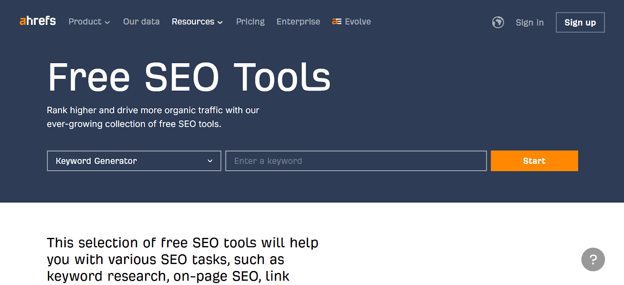Select Enterprise in the navigation bar
Viewport: 624px width, 285px height.
pyautogui.click(x=298, y=21)
